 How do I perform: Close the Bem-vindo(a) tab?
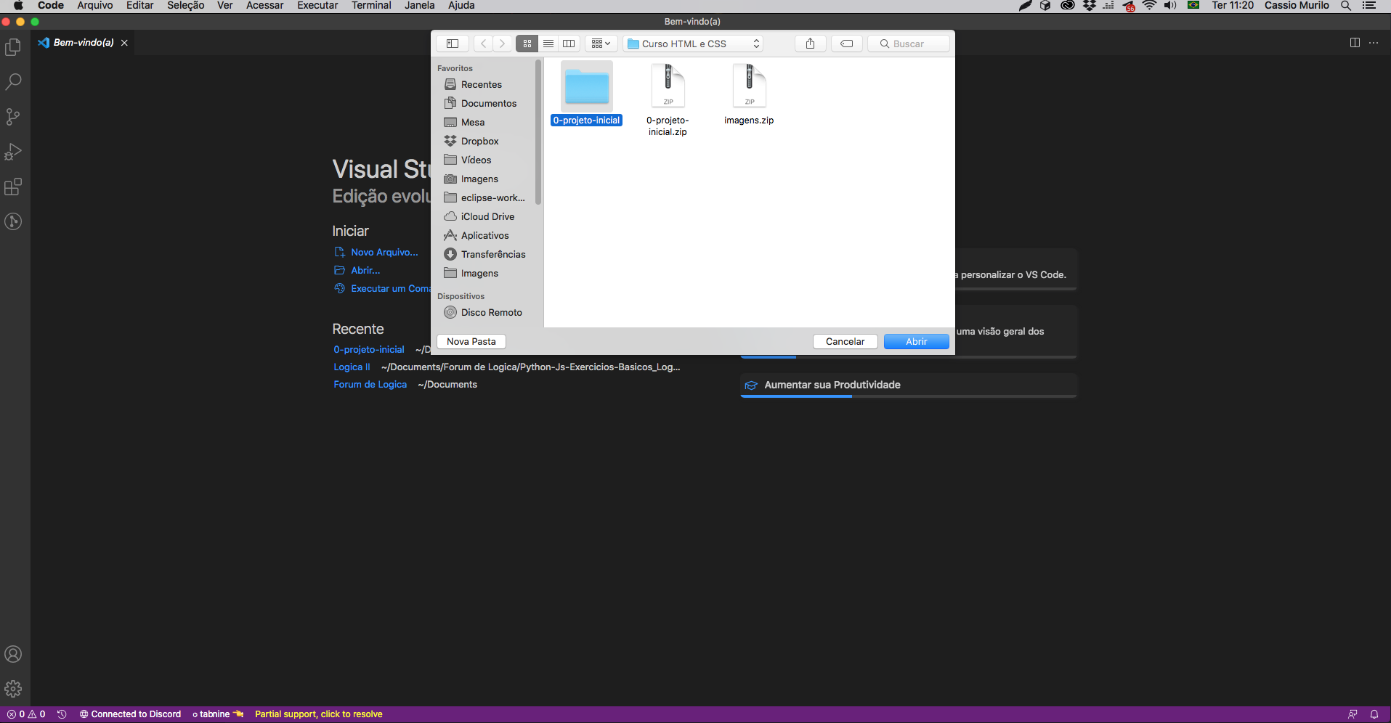point(124,43)
